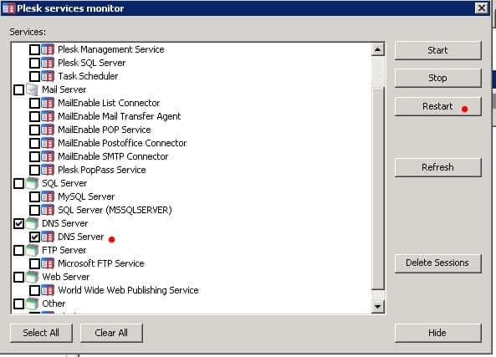The image size is (496, 357).
Task: Click the Plesk PopPass Service icon
Action: pyautogui.click(x=48, y=170)
